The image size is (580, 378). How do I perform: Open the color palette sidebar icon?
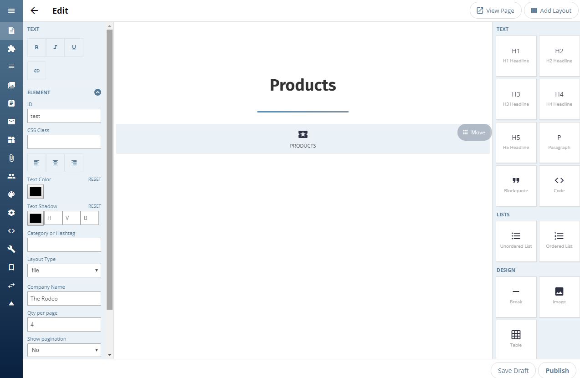(x=11, y=194)
